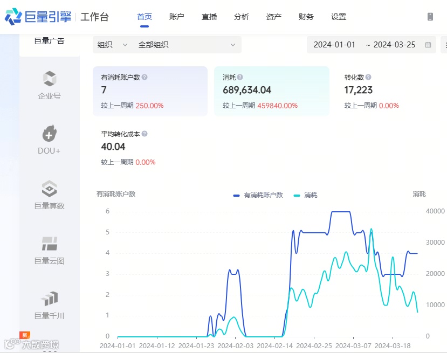Image resolution: width=447 pixels, height=353 pixels.
Task: Toggle 有消耗账户数 series in chart legend
Action: [x=258, y=195]
